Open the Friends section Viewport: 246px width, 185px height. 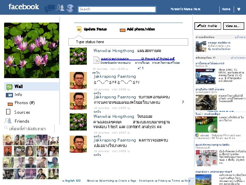click(22, 121)
